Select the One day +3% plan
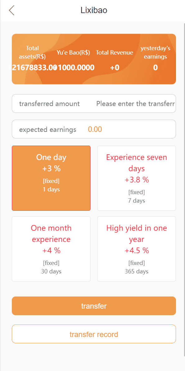The height and width of the screenshot is (371, 185). pos(51,178)
